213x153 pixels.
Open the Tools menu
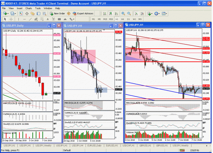(38, 8)
